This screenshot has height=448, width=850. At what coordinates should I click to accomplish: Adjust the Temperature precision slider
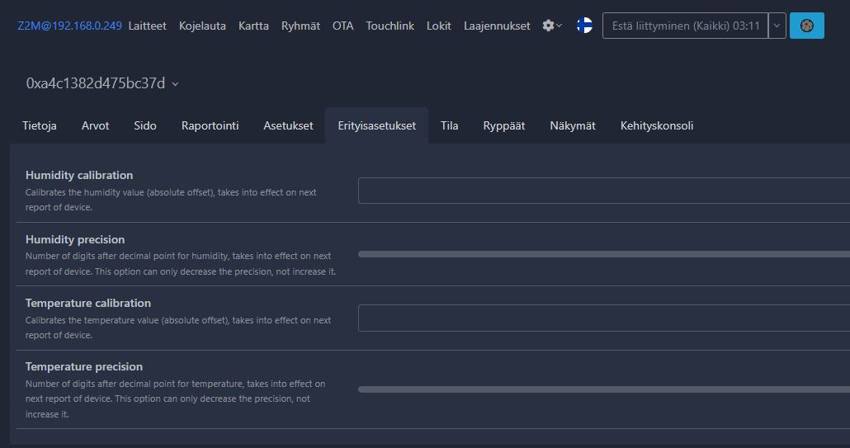coord(603,389)
